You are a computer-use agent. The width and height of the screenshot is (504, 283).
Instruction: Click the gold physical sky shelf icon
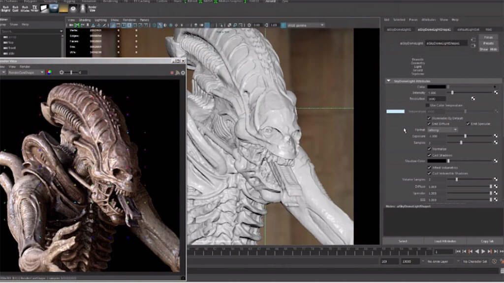point(63,8)
